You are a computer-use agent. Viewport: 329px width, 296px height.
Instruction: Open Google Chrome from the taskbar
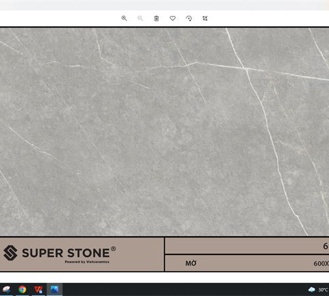tap(22, 289)
